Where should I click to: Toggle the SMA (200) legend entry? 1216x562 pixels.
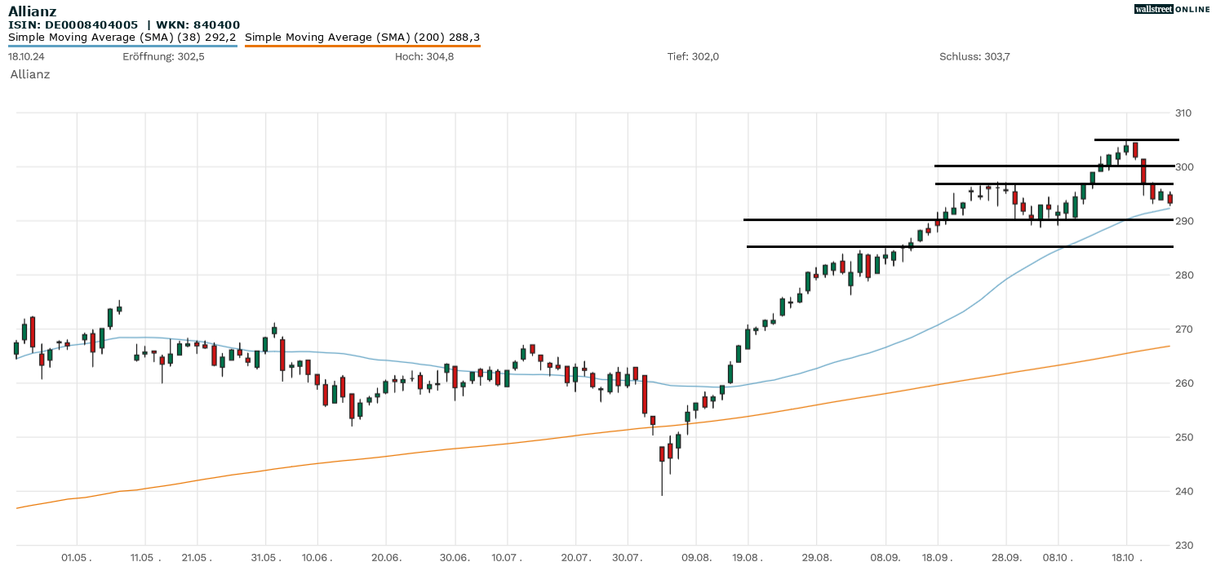[x=362, y=37]
